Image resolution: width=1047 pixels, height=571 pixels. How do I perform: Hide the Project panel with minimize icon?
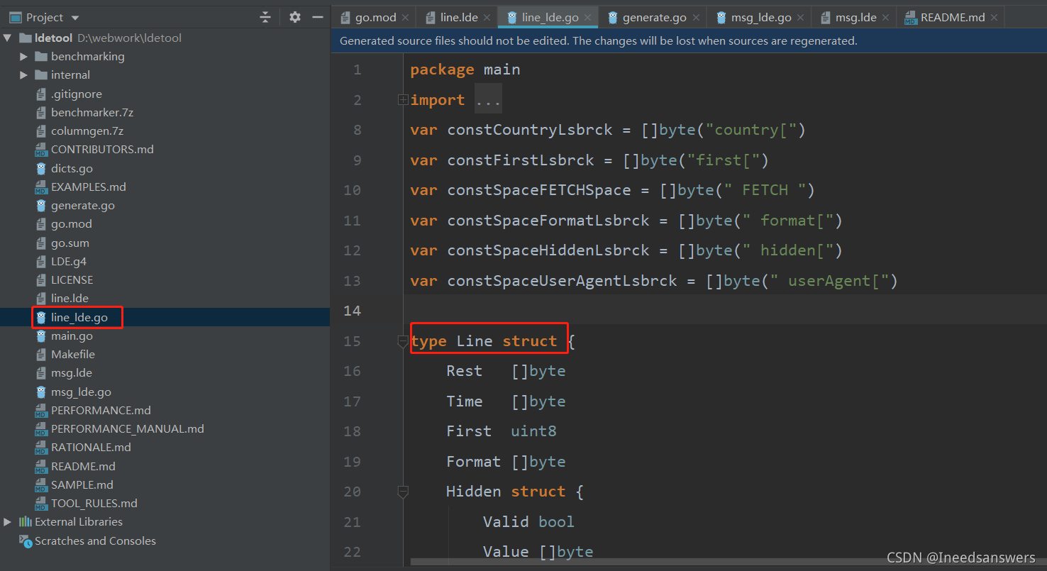tap(318, 17)
